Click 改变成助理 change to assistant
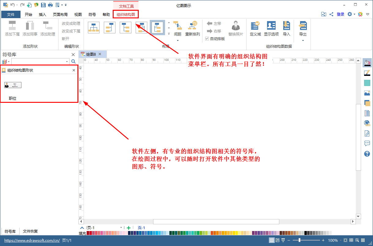This screenshot has height=246, width=373. pyautogui.click(x=71, y=23)
